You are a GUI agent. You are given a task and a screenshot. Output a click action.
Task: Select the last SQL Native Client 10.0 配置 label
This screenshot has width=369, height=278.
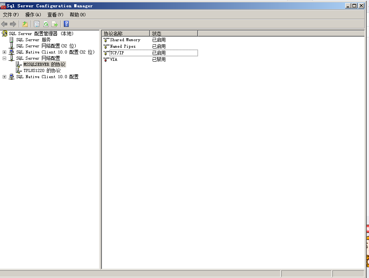[47, 77]
